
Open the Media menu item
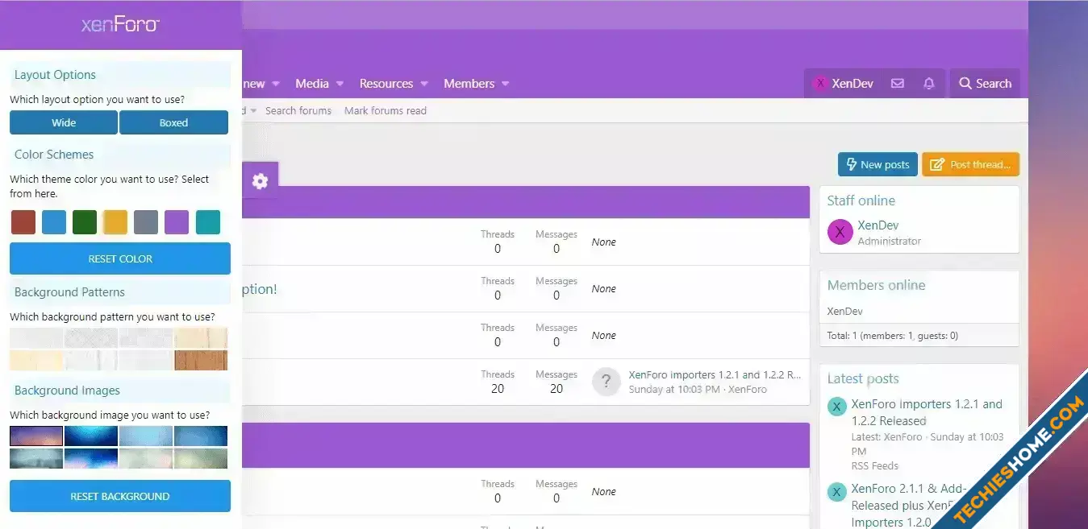tap(311, 84)
